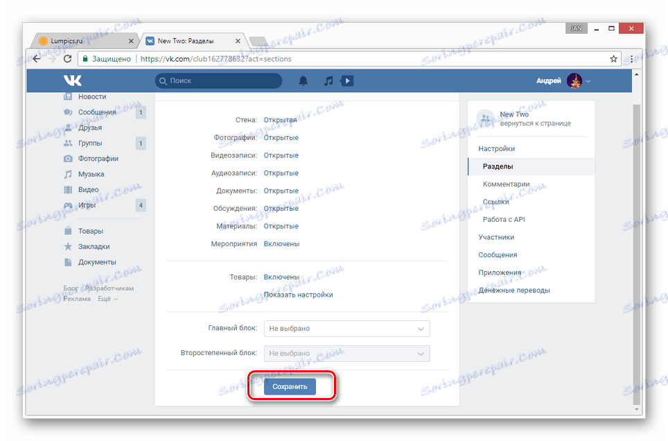Image resolution: width=668 pixels, height=441 pixels.
Task: Bookmark page with the star icon
Action: click(x=613, y=59)
